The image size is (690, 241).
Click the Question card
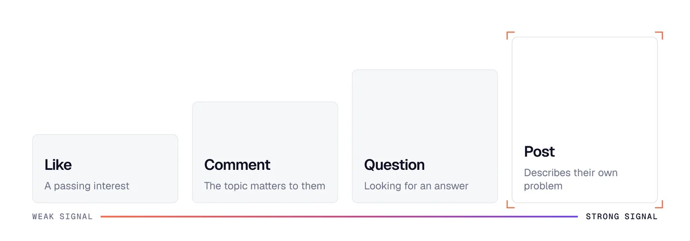coord(425,137)
